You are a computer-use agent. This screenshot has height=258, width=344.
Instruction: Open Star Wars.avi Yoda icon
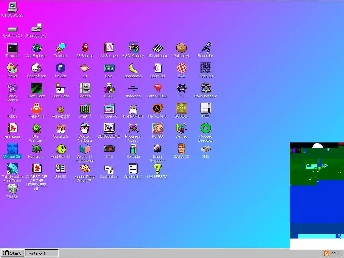click(x=36, y=129)
